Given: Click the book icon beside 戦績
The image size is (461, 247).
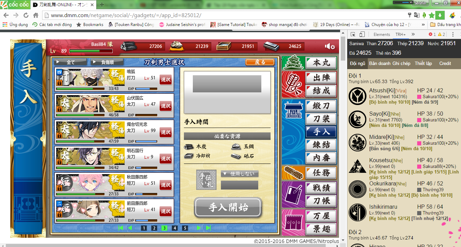Looking at the screenshot, I should pyautogui.click(x=293, y=194).
